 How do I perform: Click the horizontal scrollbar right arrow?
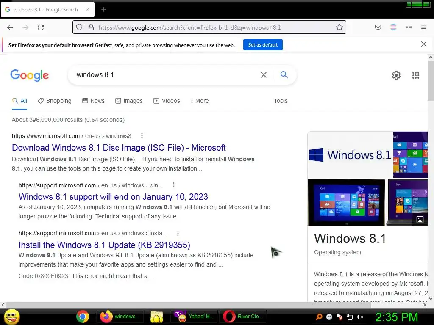click(x=425, y=305)
